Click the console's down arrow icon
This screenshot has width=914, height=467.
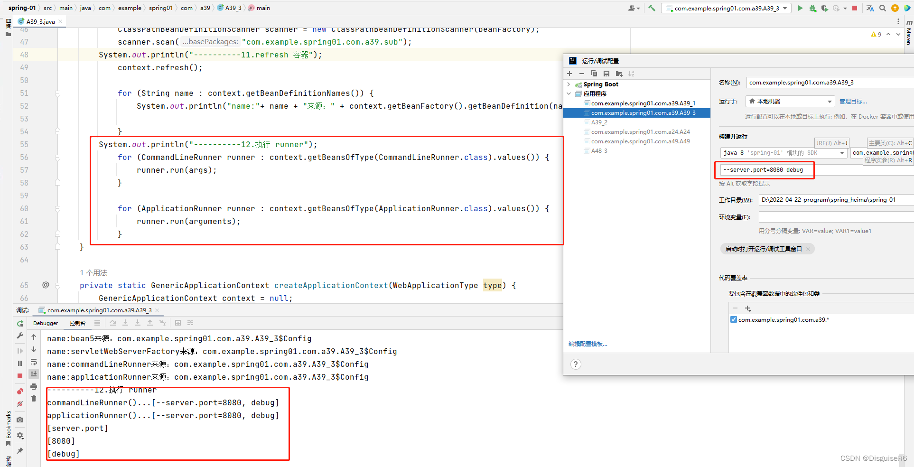tap(34, 349)
